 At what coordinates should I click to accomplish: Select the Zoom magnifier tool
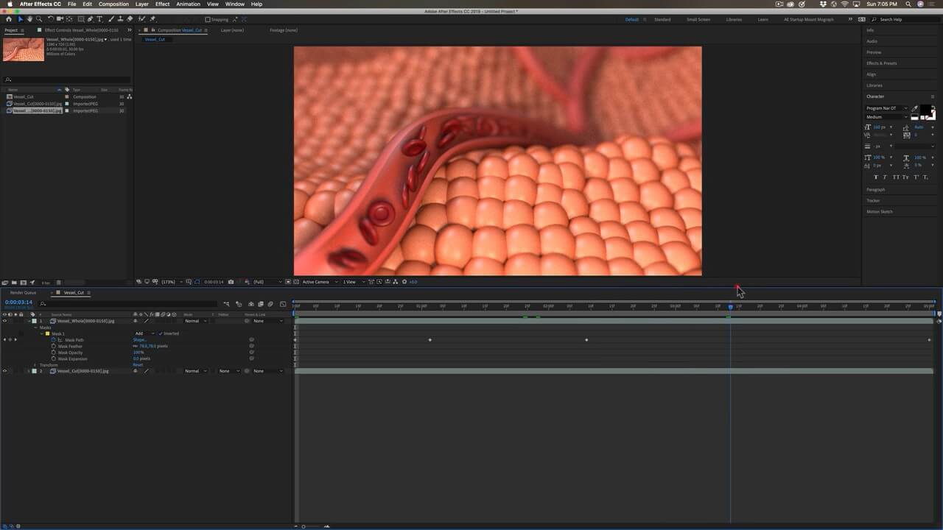pyautogui.click(x=39, y=19)
